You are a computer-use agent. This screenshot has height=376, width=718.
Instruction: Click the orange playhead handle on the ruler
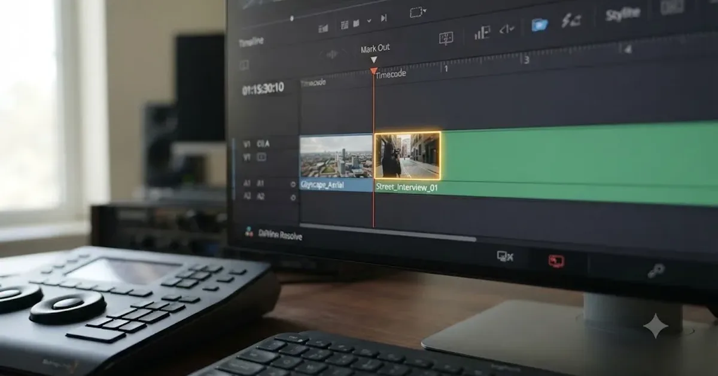[x=373, y=71]
